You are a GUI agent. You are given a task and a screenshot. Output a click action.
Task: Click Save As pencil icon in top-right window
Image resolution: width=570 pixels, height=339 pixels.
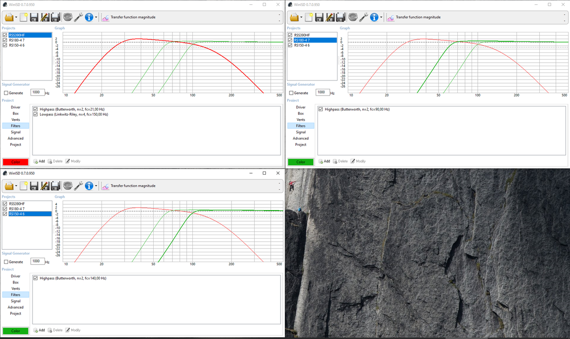[330, 17]
